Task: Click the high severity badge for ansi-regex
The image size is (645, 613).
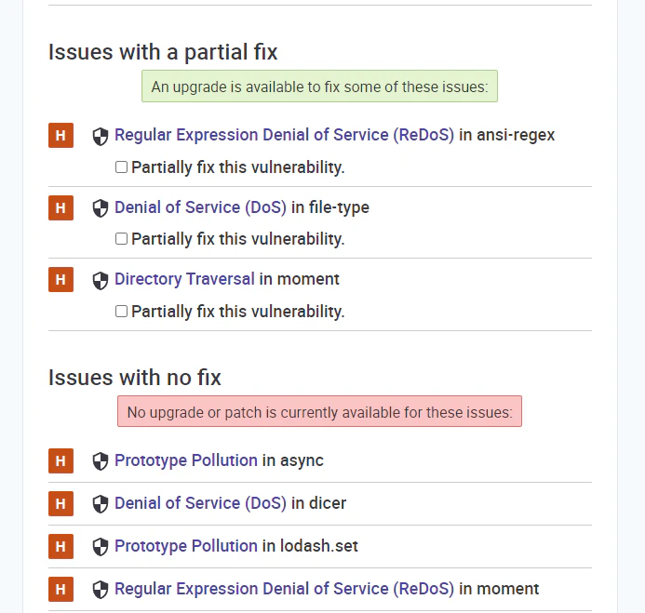Action: pyautogui.click(x=60, y=135)
